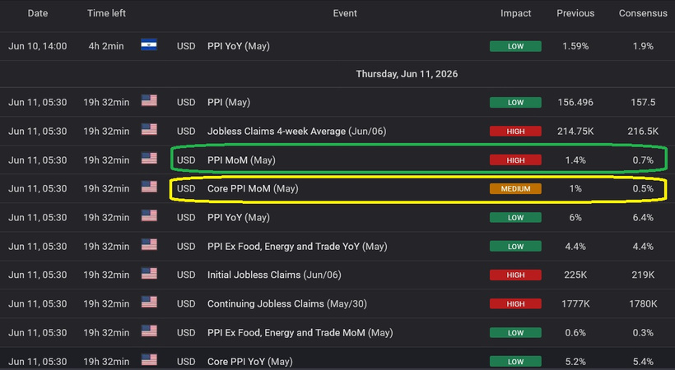The height and width of the screenshot is (370, 675).
Task: Open PPI Ex Food, Energy and Trade MoM event
Action: click(x=300, y=332)
